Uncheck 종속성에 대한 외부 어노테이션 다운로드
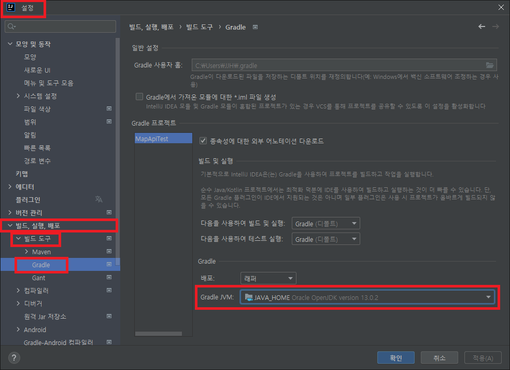510x370 pixels. tap(203, 141)
